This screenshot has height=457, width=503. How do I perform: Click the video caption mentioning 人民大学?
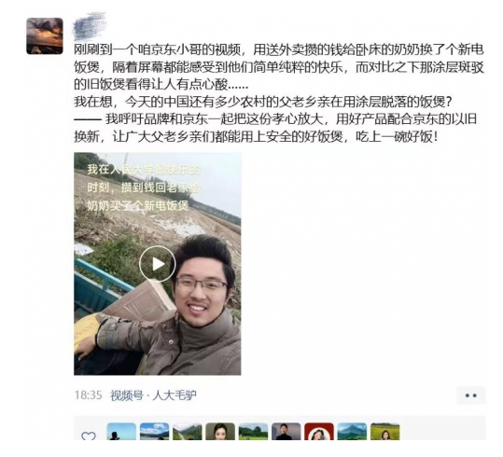click(144, 187)
